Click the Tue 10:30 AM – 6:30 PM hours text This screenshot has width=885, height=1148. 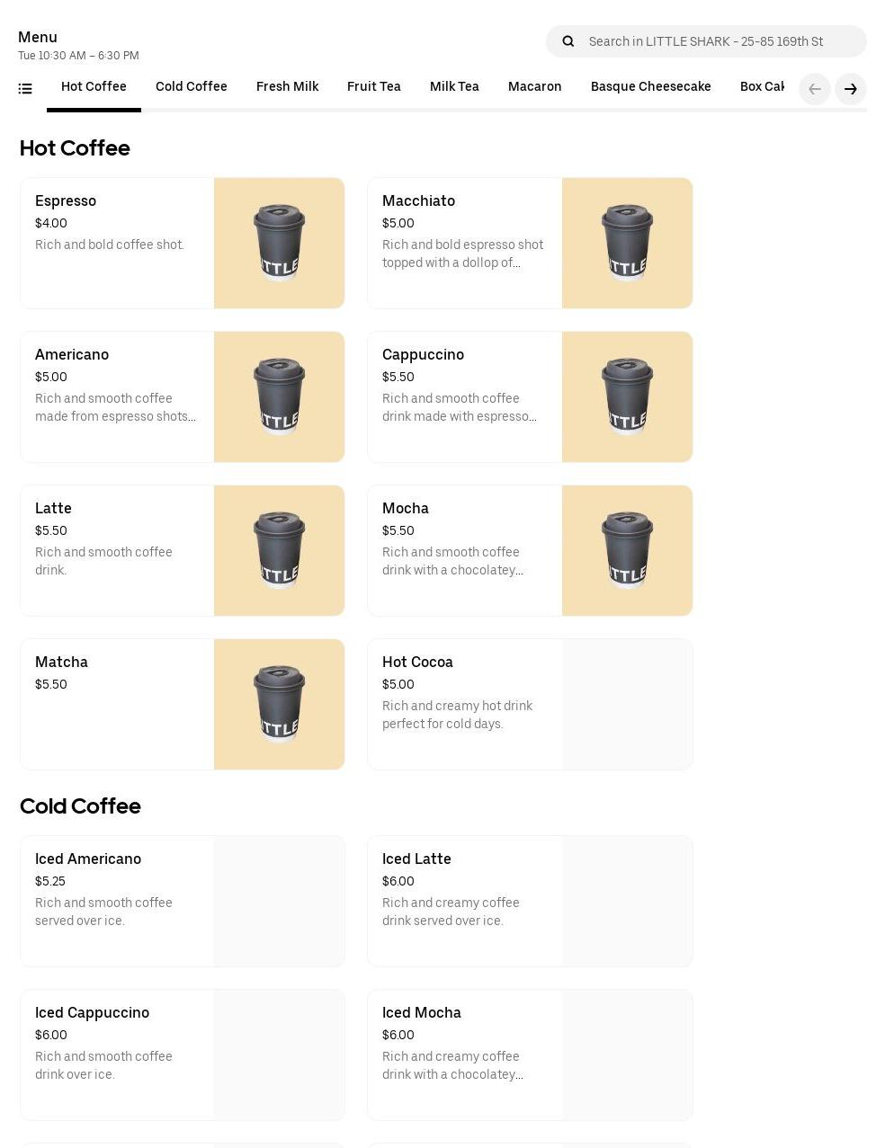click(x=78, y=56)
